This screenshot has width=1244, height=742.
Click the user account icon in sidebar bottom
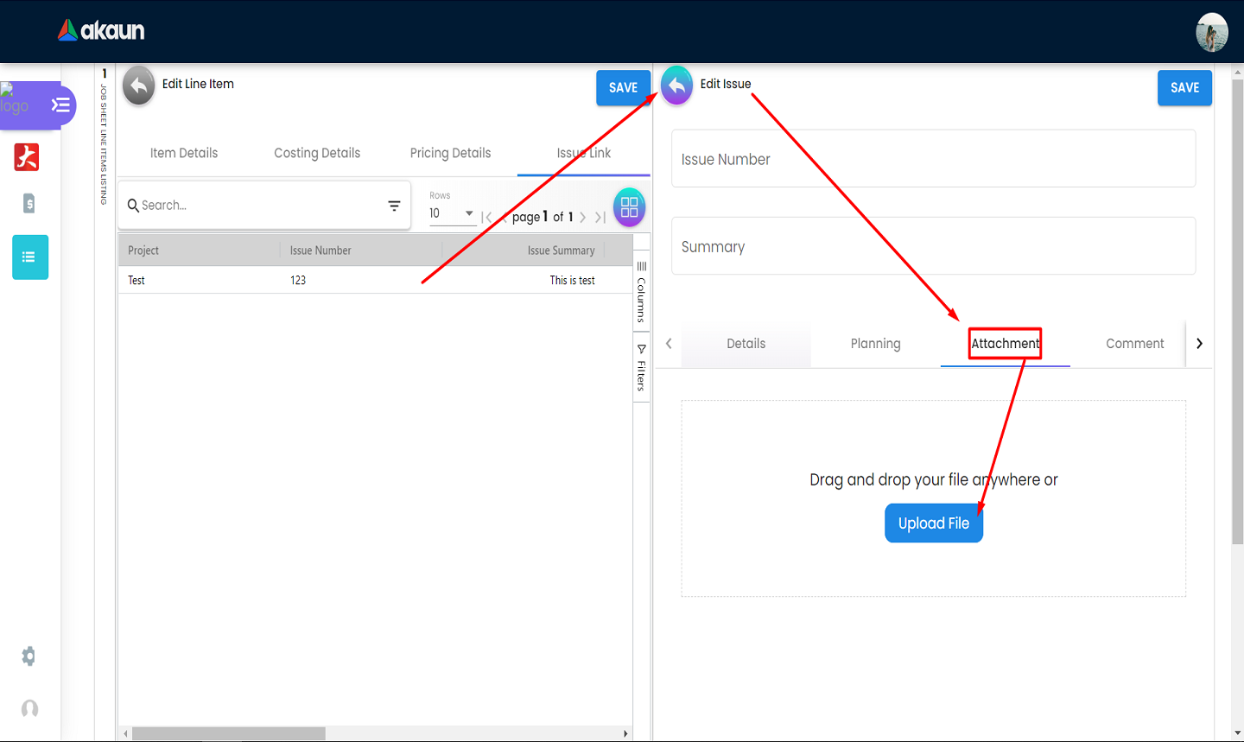point(29,709)
